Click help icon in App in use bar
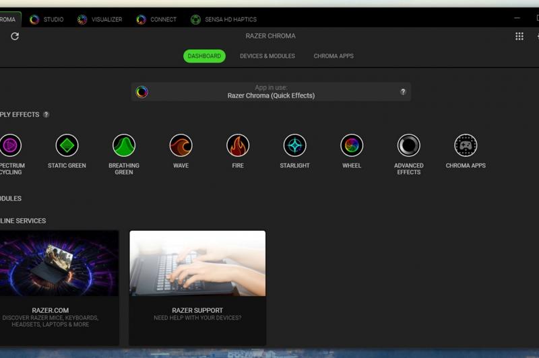The image size is (539, 358). coord(403,92)
